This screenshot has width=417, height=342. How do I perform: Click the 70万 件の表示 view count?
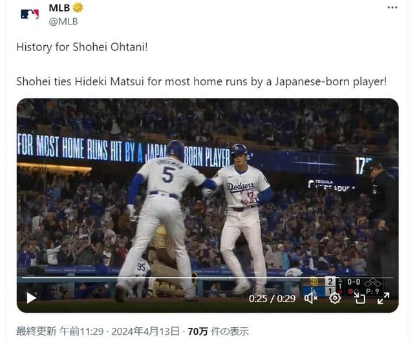[x=219, y=332]
